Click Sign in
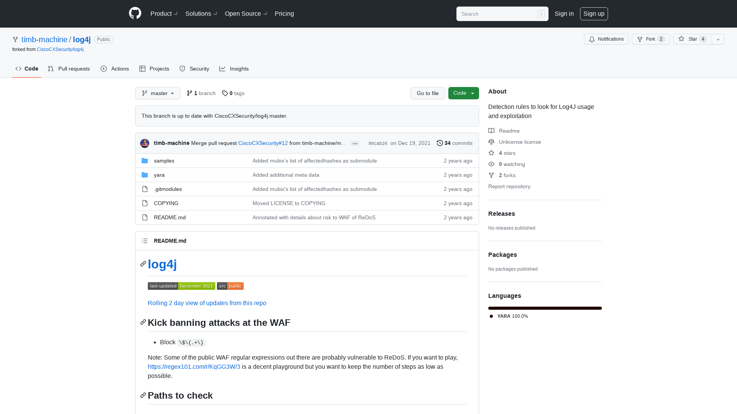This screenshot has width=737, height=414. pyautogui.click(x=564, y=14)
